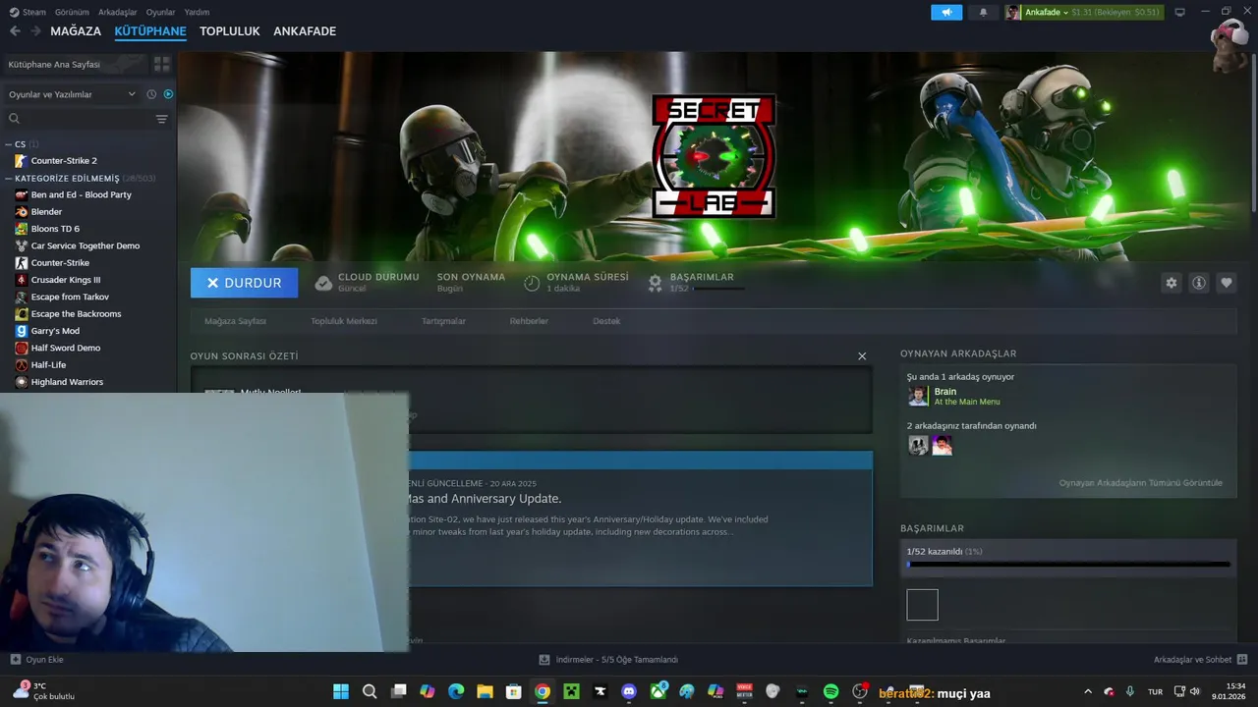Toggle sort by recent activity clock
Viewport: 1258px width, 707px height.
click(x=151, y=94)
